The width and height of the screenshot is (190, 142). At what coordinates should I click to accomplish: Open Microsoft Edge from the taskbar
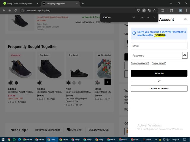point(20,140)
